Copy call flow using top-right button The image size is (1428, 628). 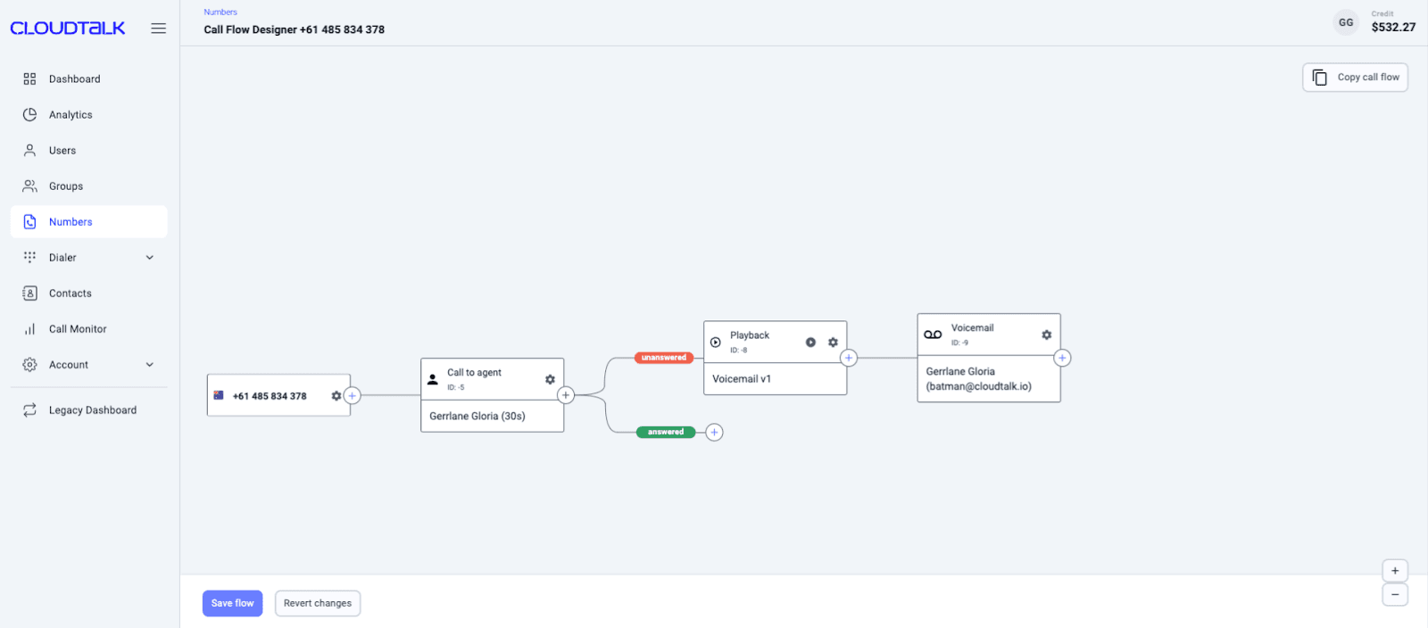(1355, 78)
